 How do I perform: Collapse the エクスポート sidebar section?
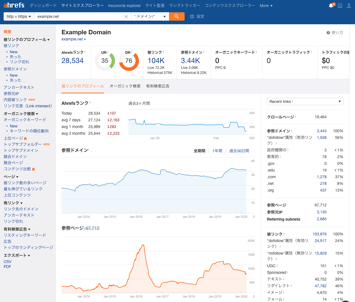[17, 255]
